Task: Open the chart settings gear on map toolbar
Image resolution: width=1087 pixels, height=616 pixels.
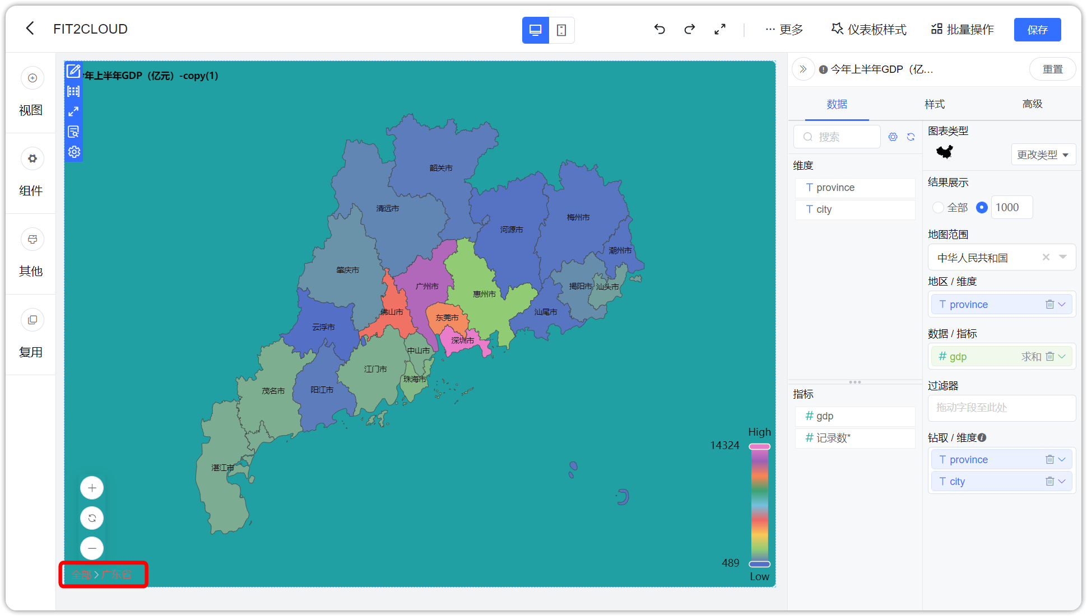Action: point(73,151)
